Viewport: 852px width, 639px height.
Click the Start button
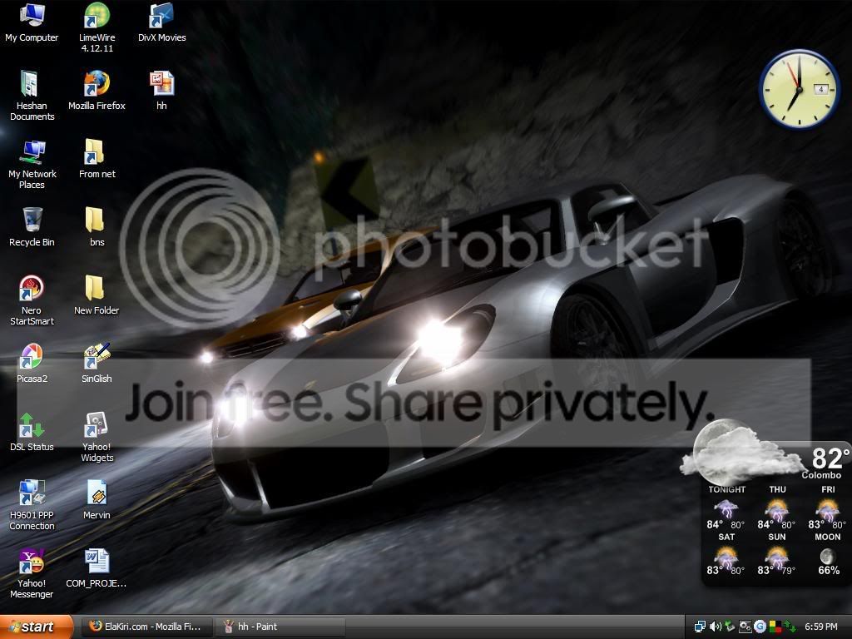coord(36,627)
